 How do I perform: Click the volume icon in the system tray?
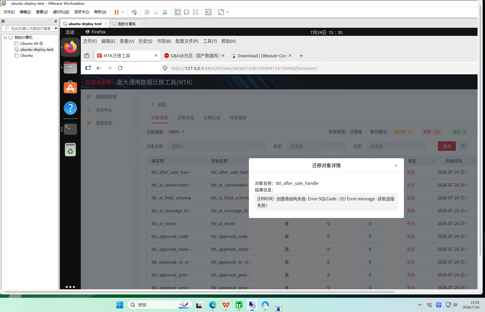coord(455,305)
